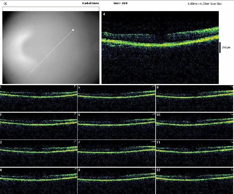
Task: Open radial scan thumbnail 8
Action: 116,180
